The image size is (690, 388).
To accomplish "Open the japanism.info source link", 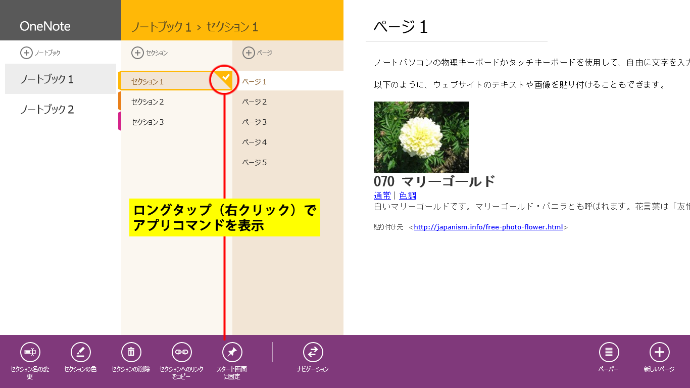I will (488, 227).
